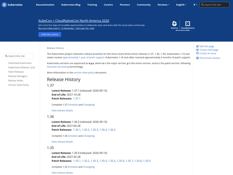Click the printer icon beside Print entire section
Viewport: 233px width, 175px height.
pos(197,58)
